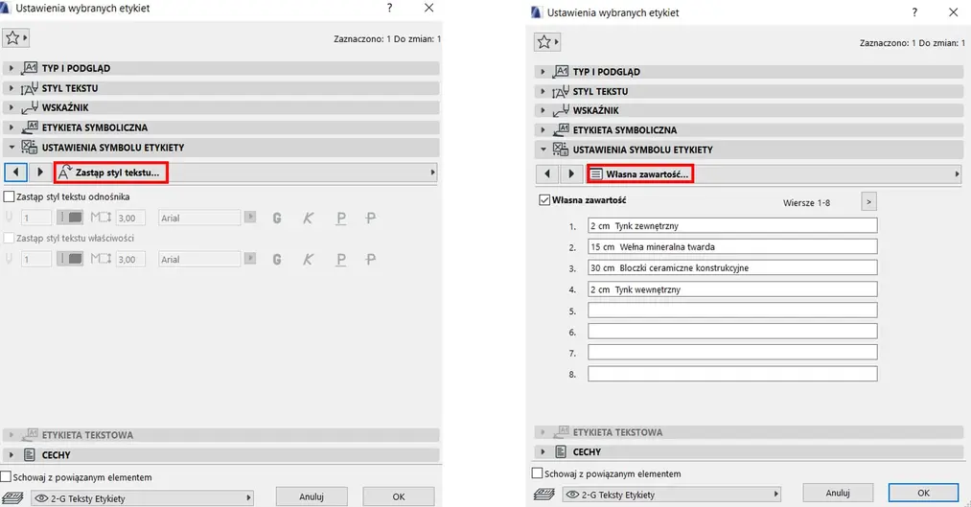Image resolution: width=971 pixels, height=507 pixels.
Task: Click empty row 5 content field
Action: [x=732, y=311]
